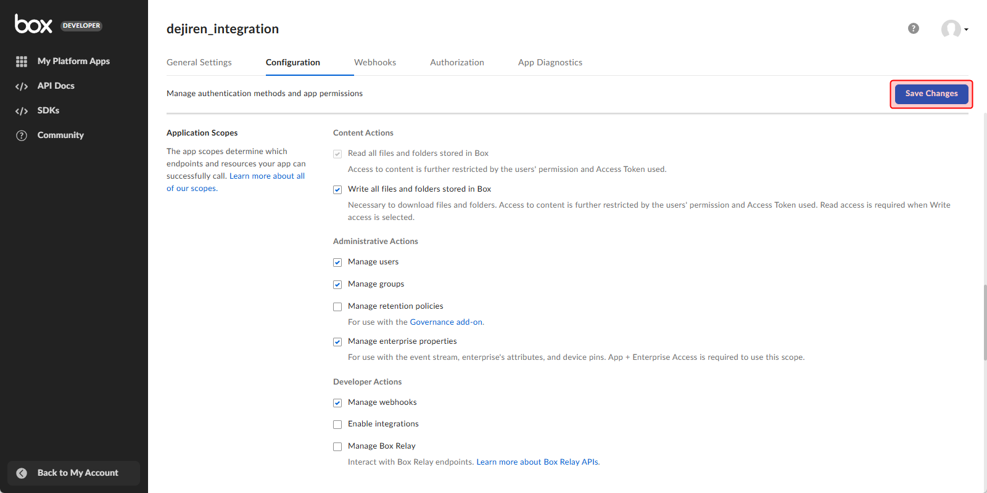Open the Governance add-on link
This screenshot has width=987, height=493.
(446, 322)
